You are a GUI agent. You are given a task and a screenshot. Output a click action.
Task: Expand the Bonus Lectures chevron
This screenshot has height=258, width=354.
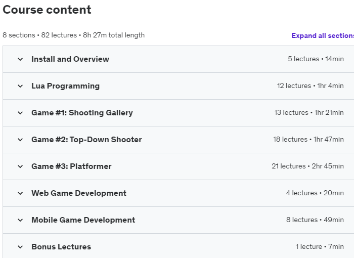pos(20,247)
